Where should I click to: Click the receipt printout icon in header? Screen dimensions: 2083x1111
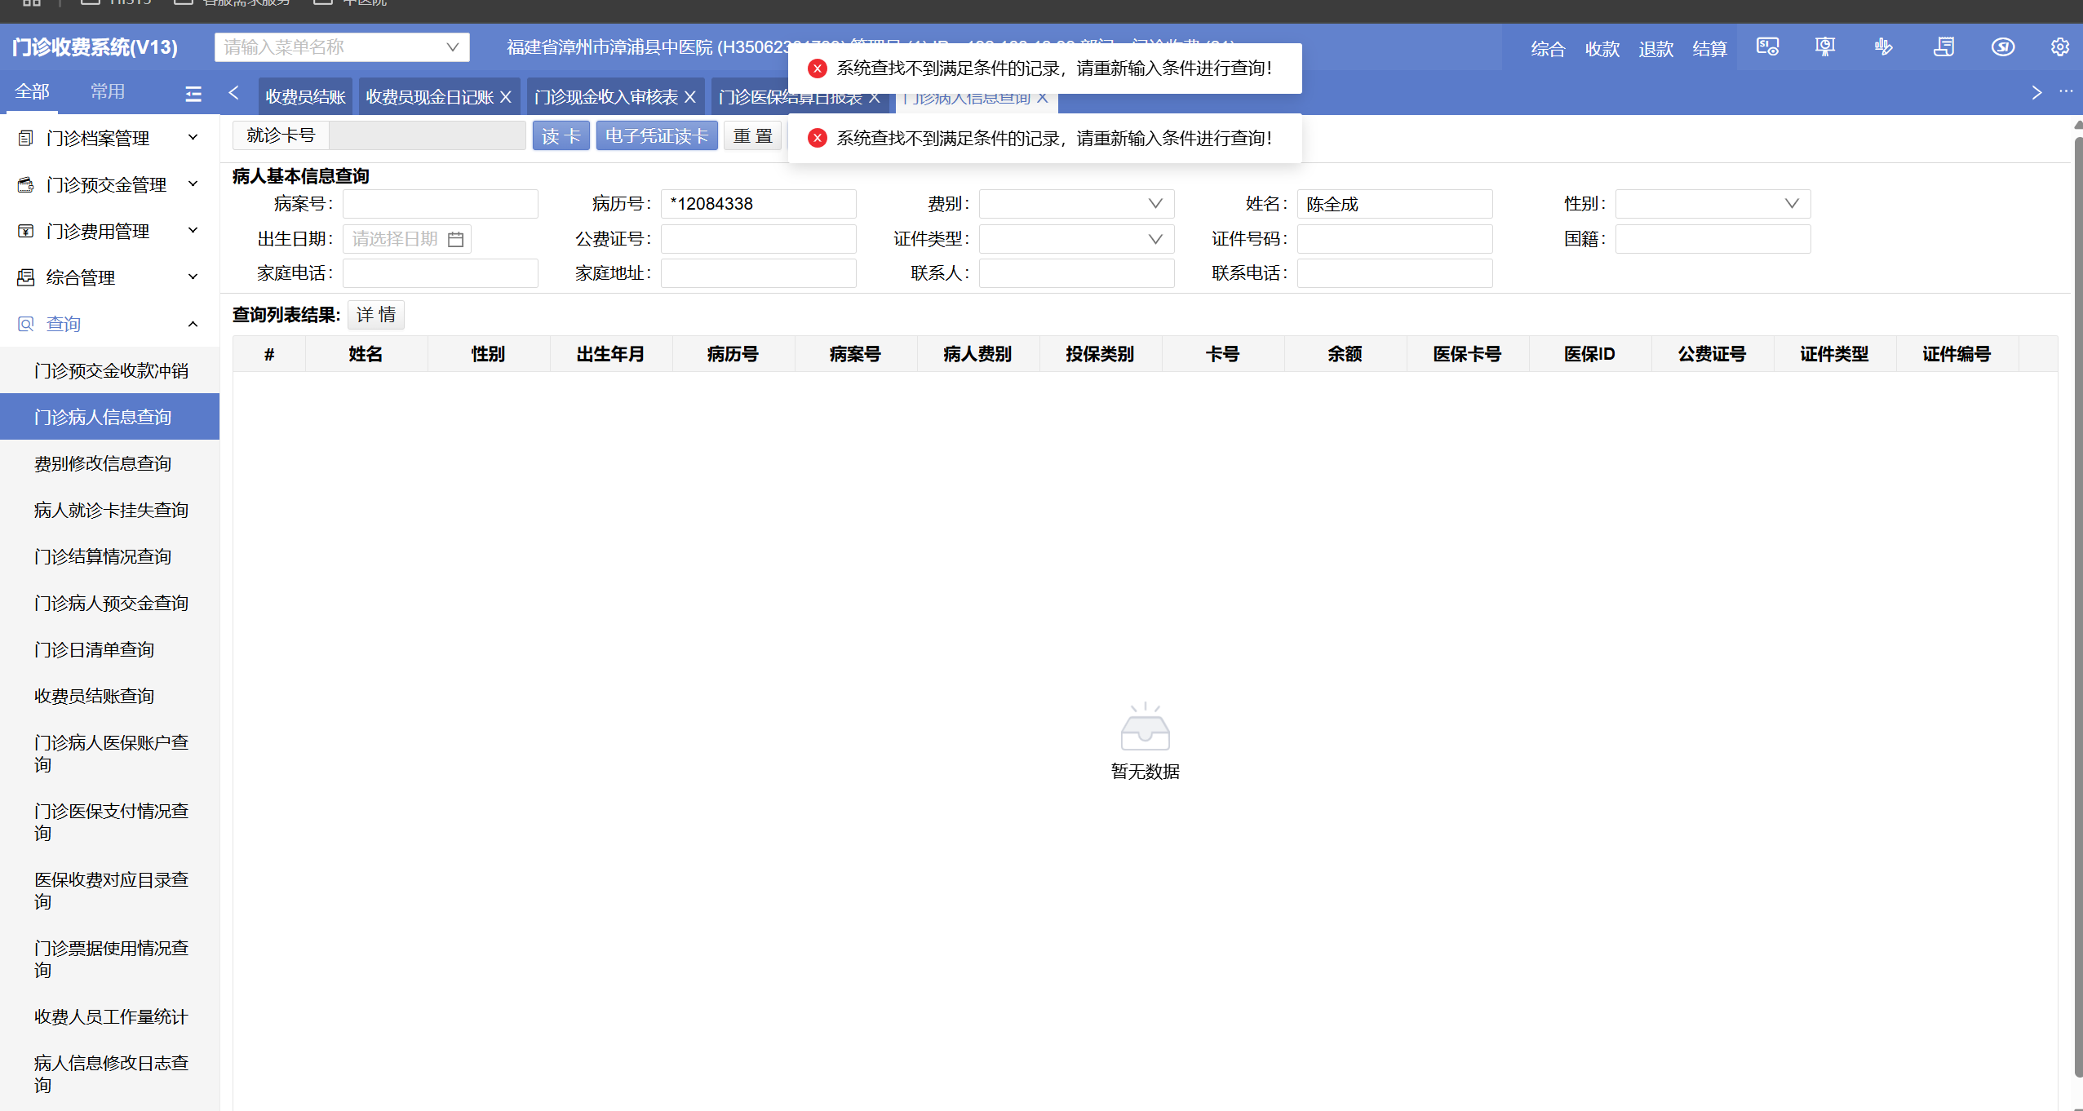coord(1943,47)
